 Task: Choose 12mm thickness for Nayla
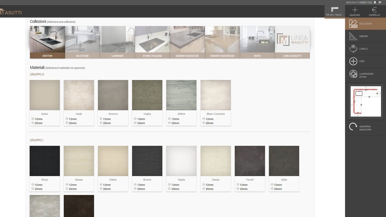[170, 185]
